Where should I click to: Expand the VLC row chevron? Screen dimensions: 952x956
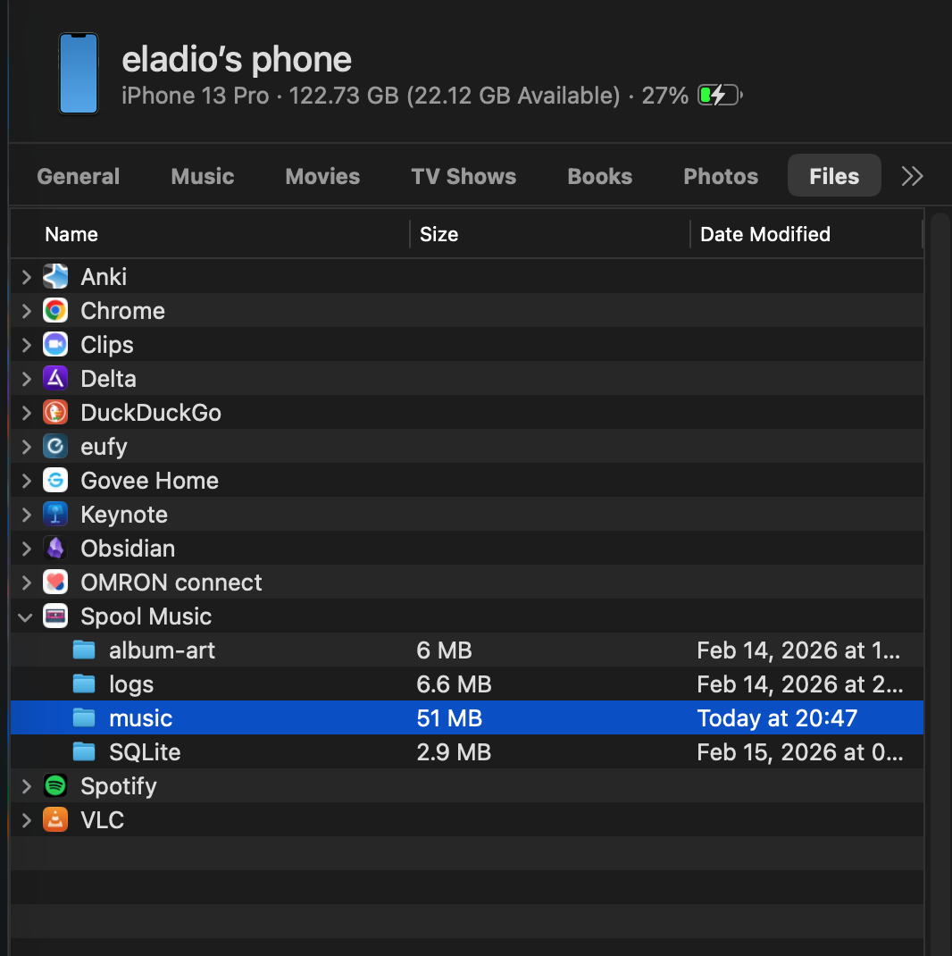click(x=26, y=820)
